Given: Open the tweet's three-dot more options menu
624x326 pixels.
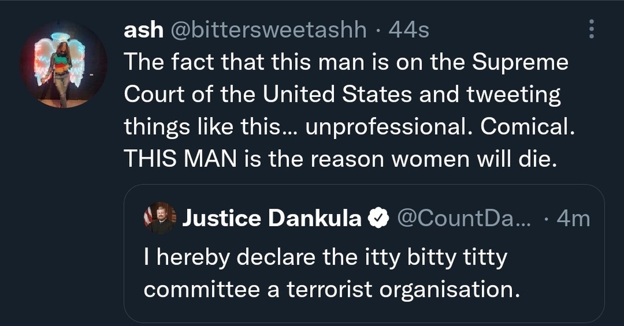Looking at the screenshot, I should [591, 29].
